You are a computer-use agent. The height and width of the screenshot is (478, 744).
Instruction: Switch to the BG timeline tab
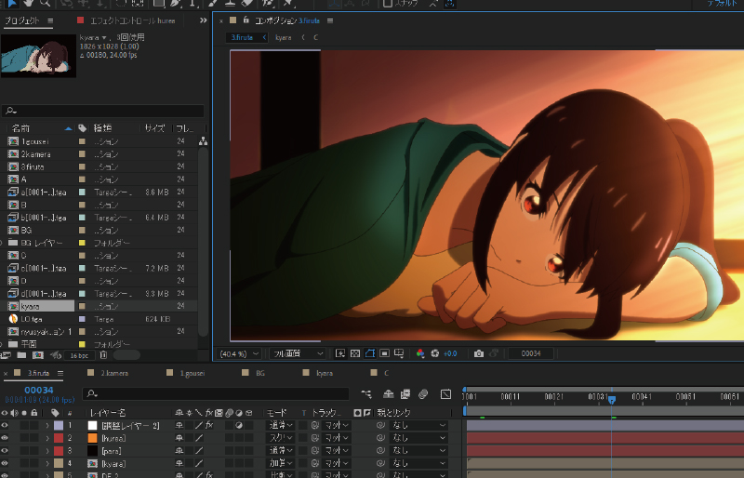pyautogui.click(x=259, y=372)
